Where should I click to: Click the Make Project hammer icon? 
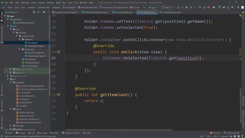(x=144, y=7)
